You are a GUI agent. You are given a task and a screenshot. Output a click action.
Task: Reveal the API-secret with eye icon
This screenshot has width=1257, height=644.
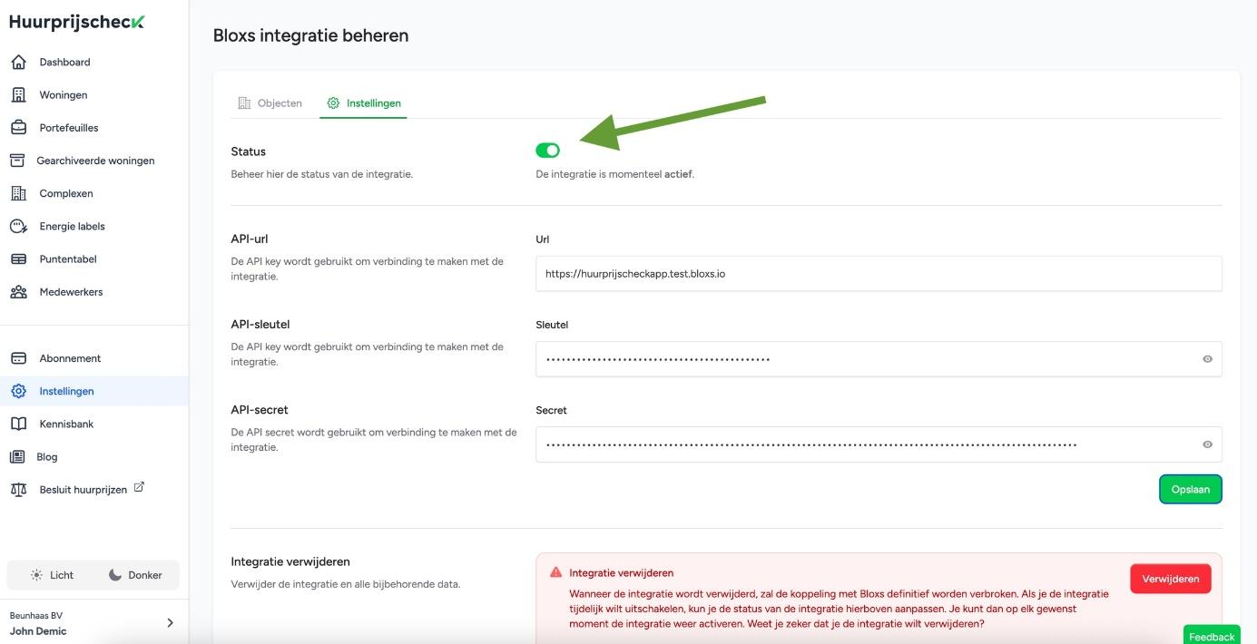pos(1207,444)
